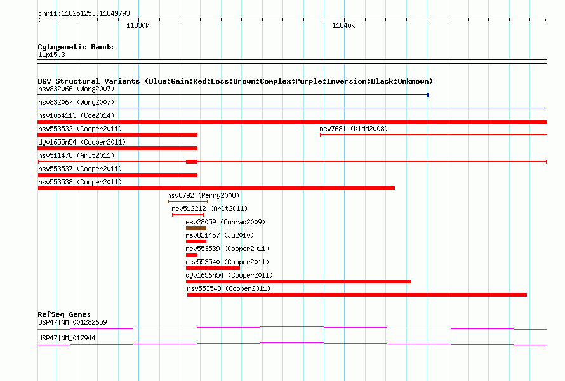Open the nsv553537 (Cooper2011) label
The height and width of the screenshot is (381, 565).
click(80, 169)
